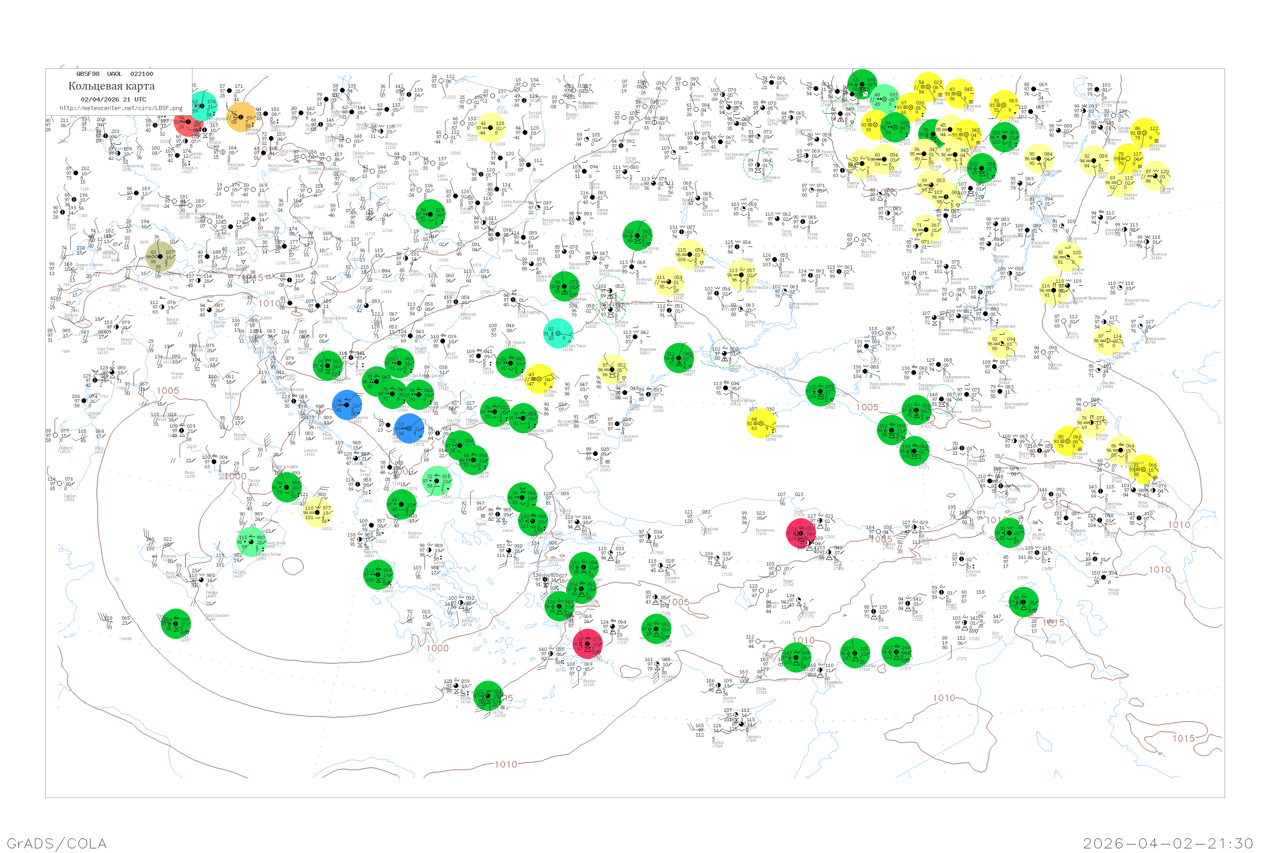Screen dimensions: 1280x853
Task: Click the crimson circle below Sinop
Action: click(801, 534)
